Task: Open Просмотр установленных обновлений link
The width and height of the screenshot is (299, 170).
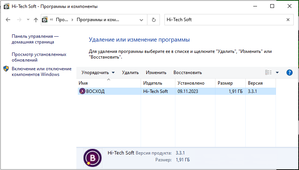Action: pos(39,57)
